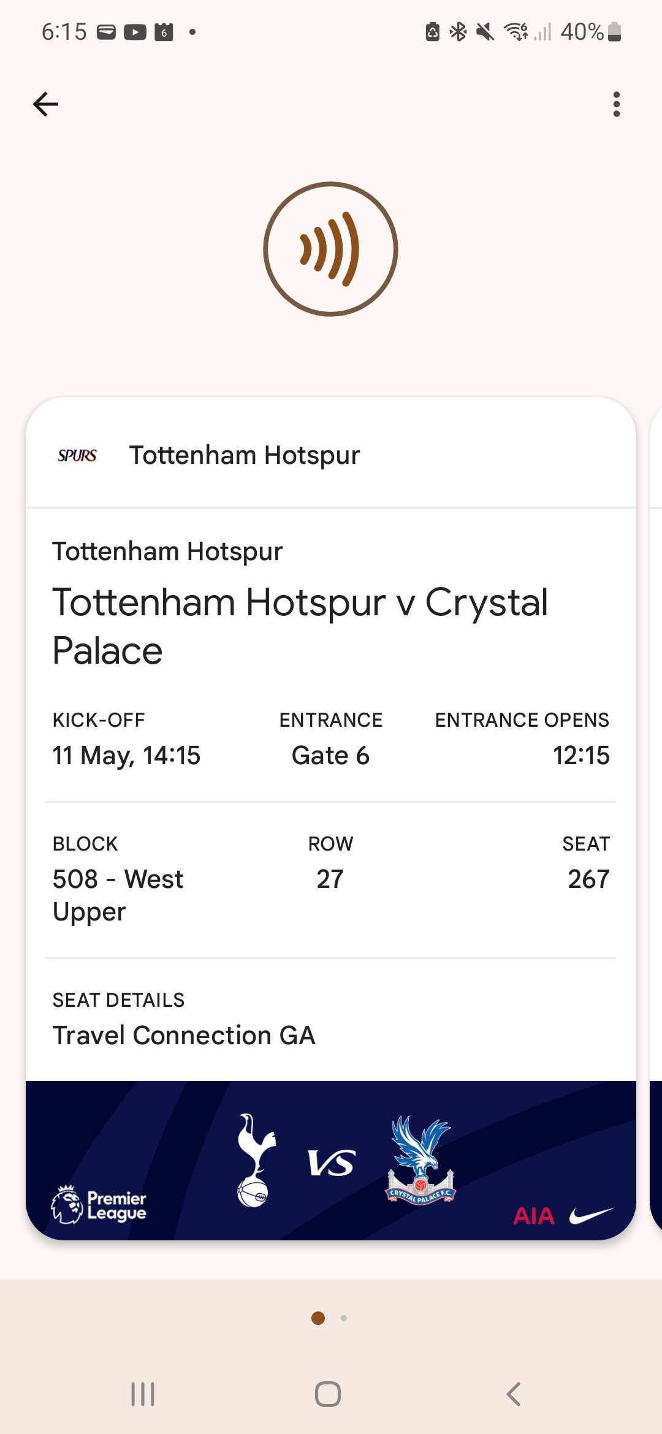Tap the AIA sponsor logo

click(534, 1216)
